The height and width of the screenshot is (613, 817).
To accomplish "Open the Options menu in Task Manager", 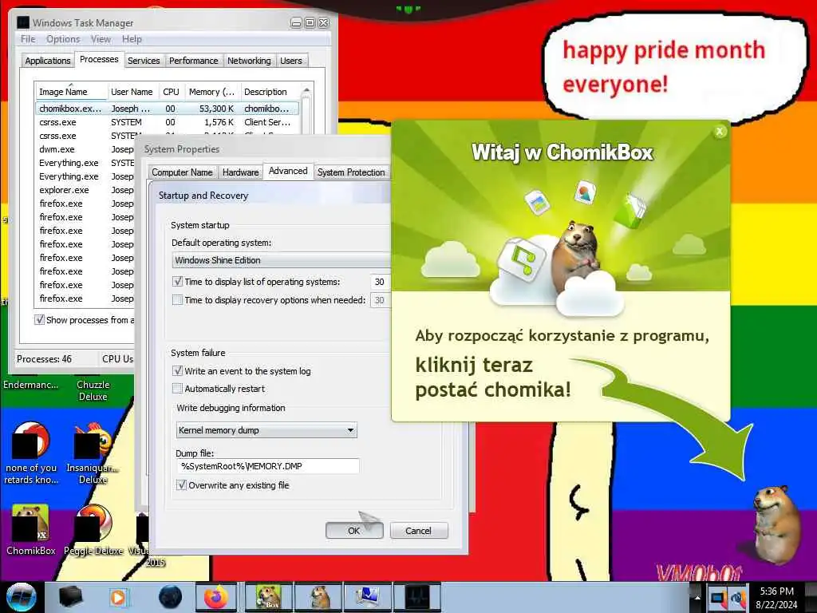I will [x=63, y=39].
